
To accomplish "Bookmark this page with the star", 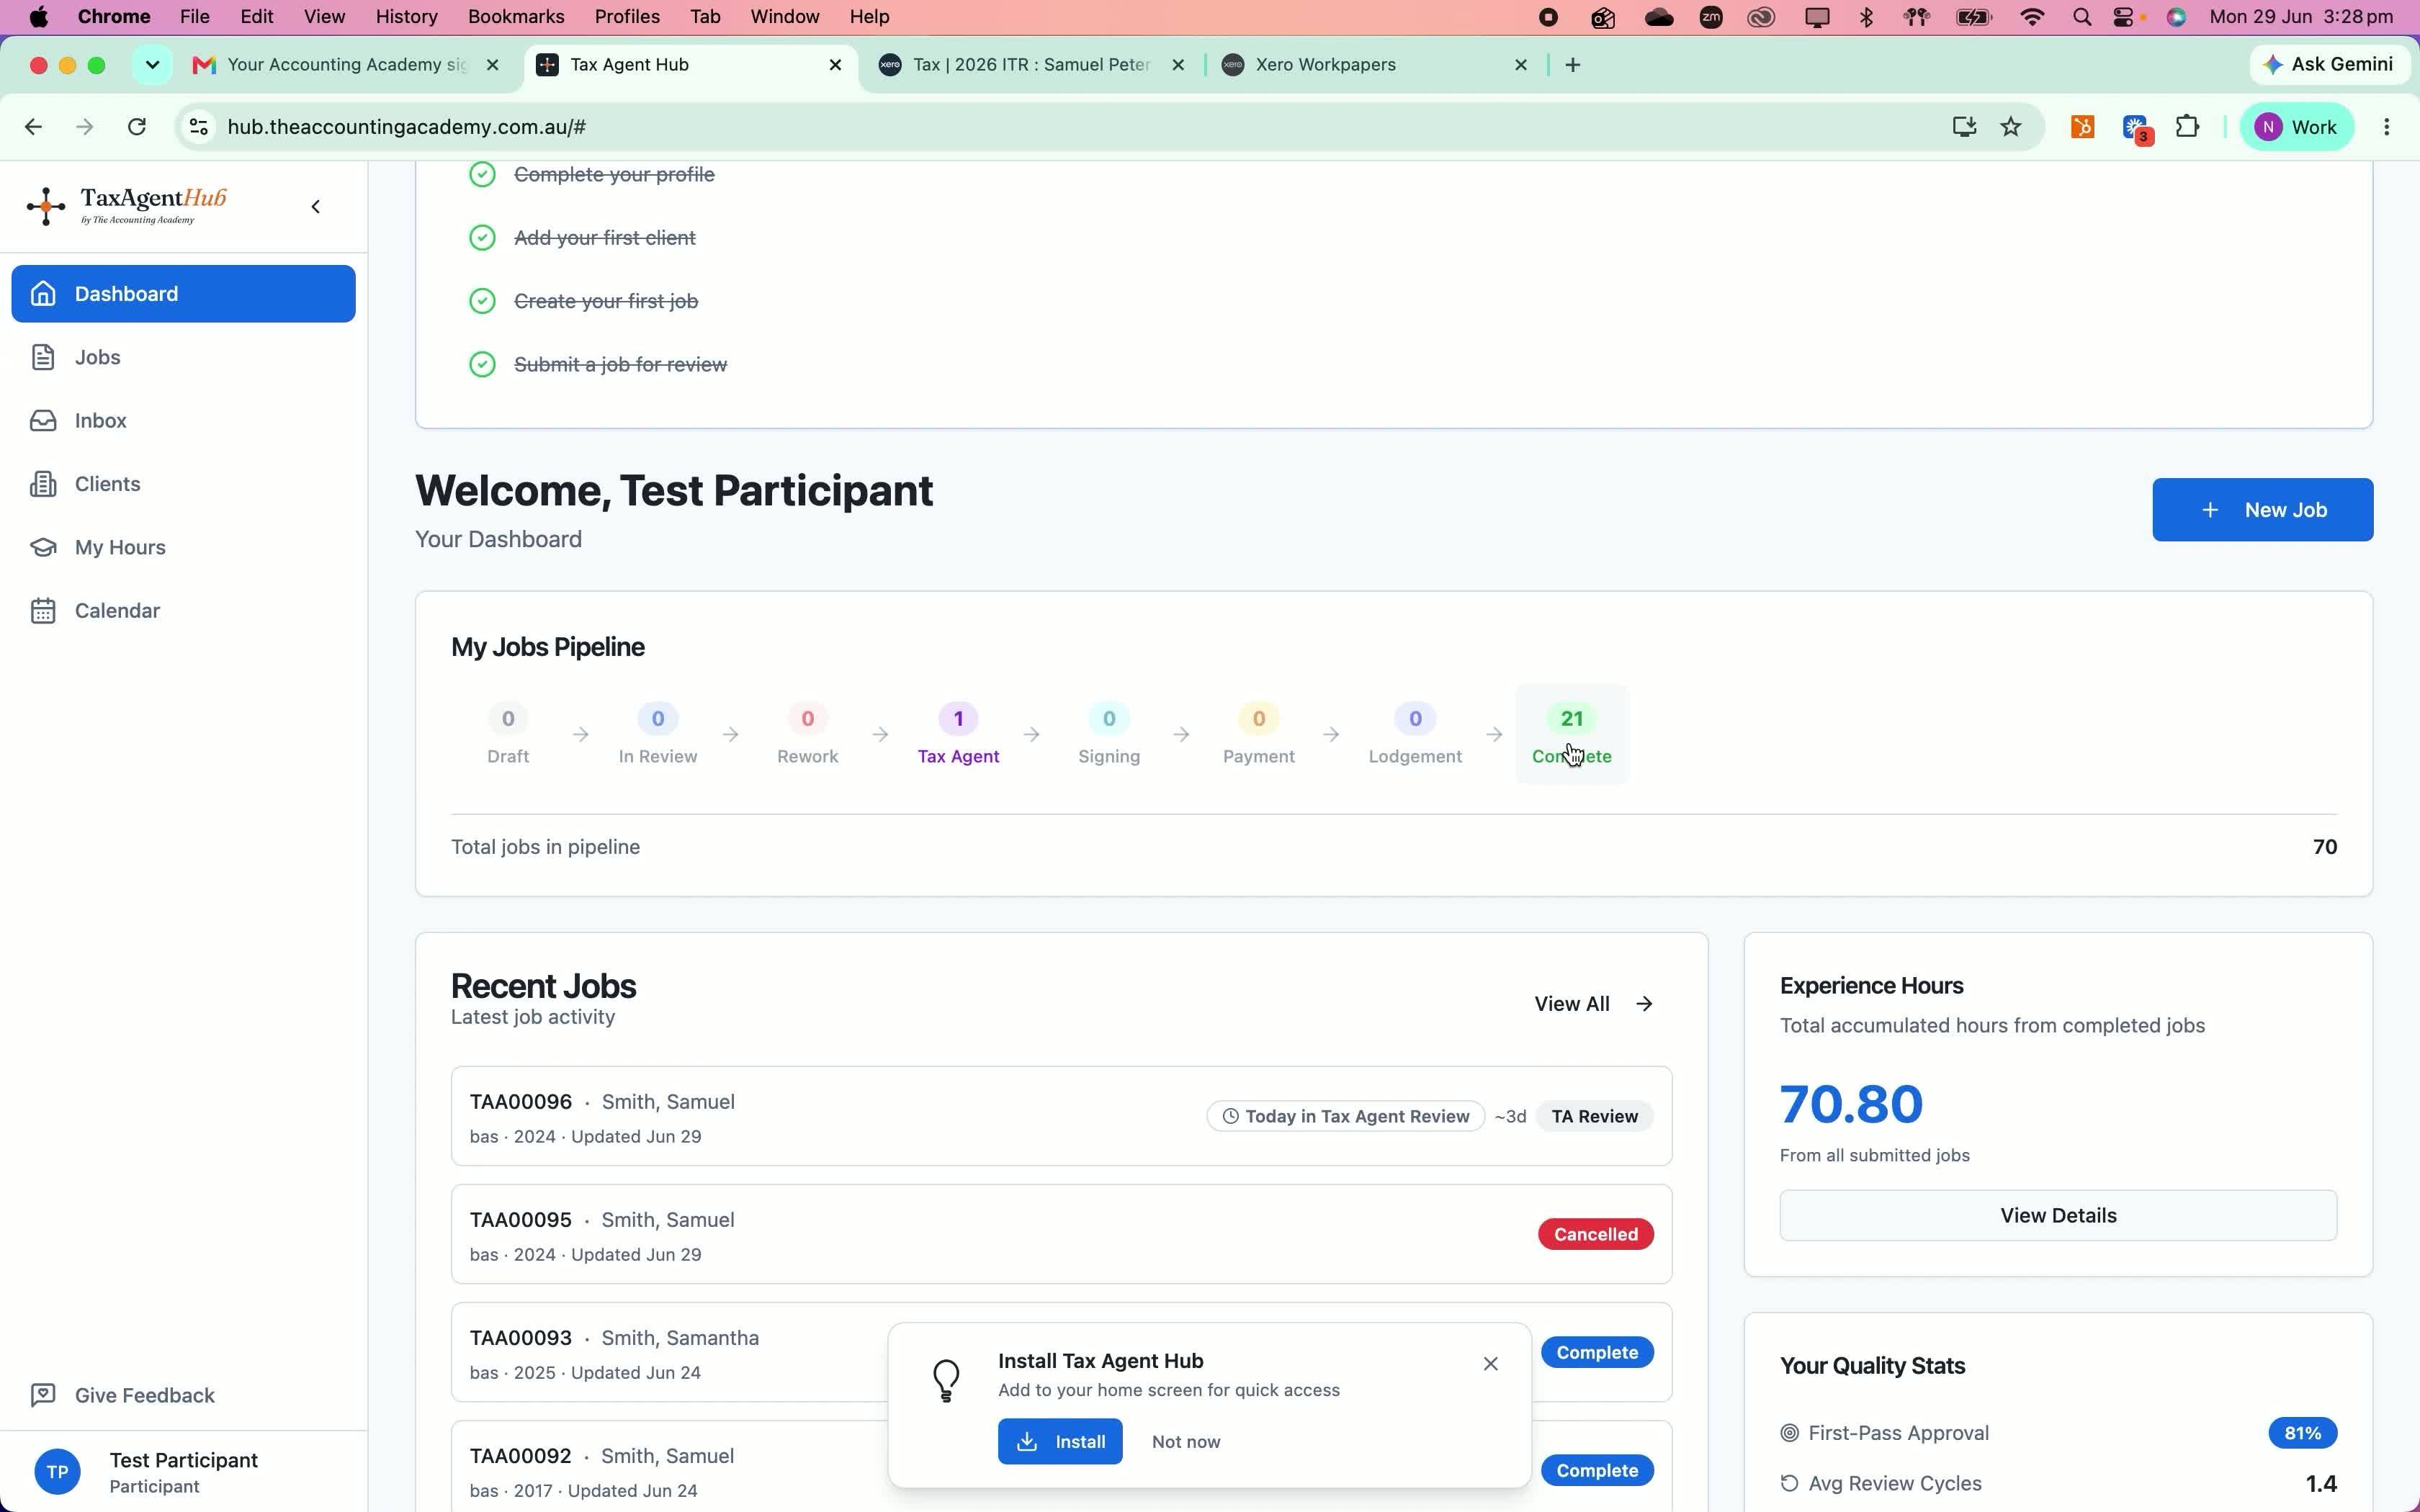I will point(2011,127).
